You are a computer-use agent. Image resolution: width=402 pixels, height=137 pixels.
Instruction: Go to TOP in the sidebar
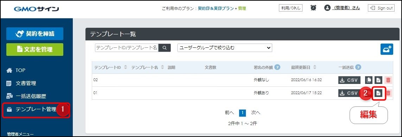click(16, 70)
